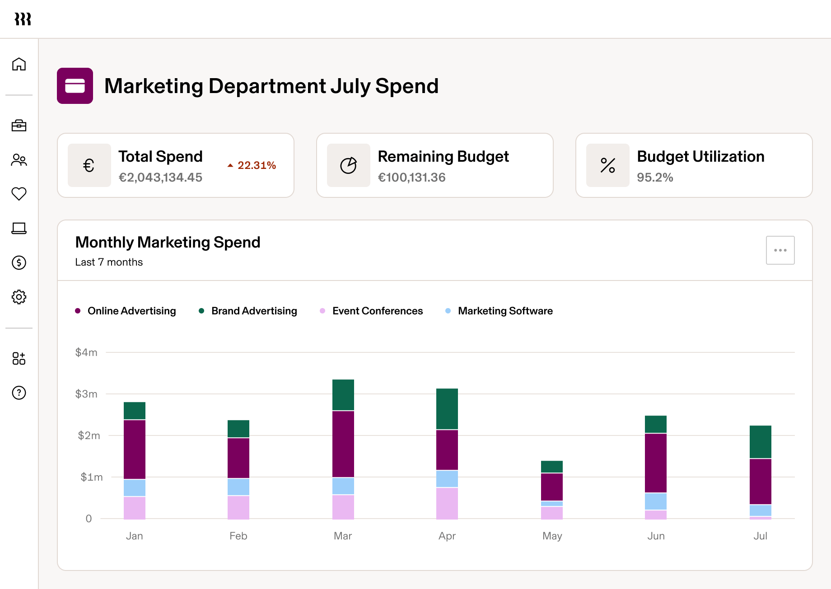Click the purple card icon beside the title
This screenshot has height=589, width=831.
(x=75, y=86)
